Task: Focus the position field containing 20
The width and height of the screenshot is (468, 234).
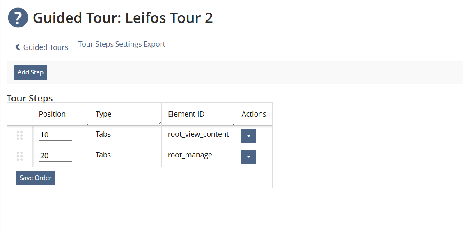Action: (x=55, y=156)
